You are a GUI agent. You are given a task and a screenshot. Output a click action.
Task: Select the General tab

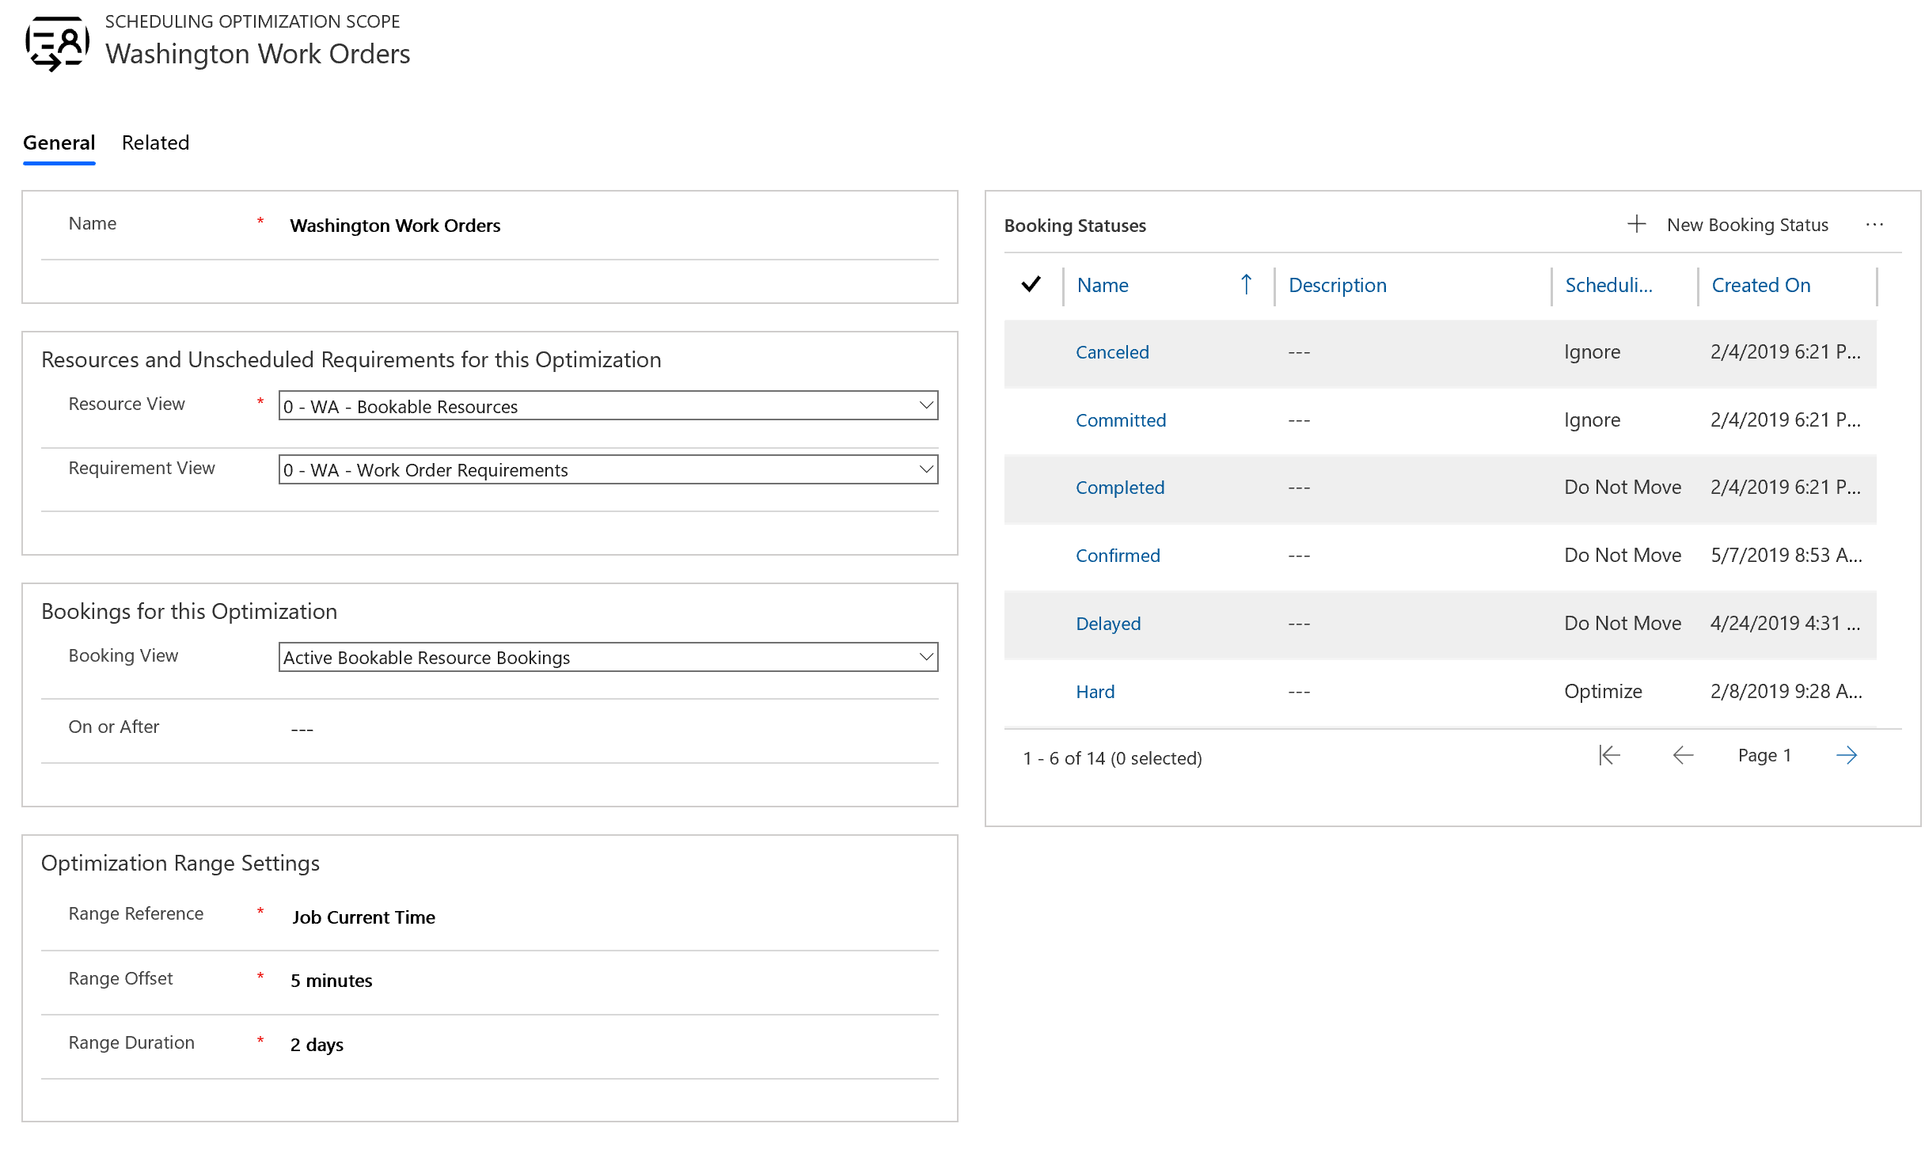(x=58, y=142)
